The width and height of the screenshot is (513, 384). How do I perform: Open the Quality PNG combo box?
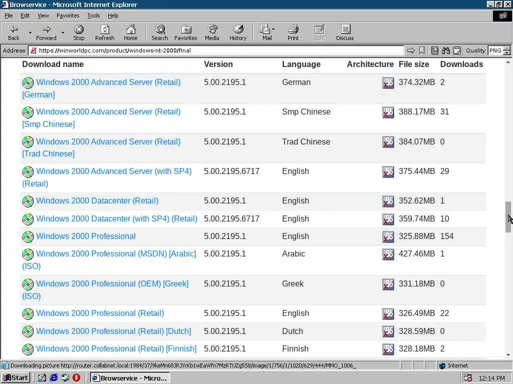498,50
